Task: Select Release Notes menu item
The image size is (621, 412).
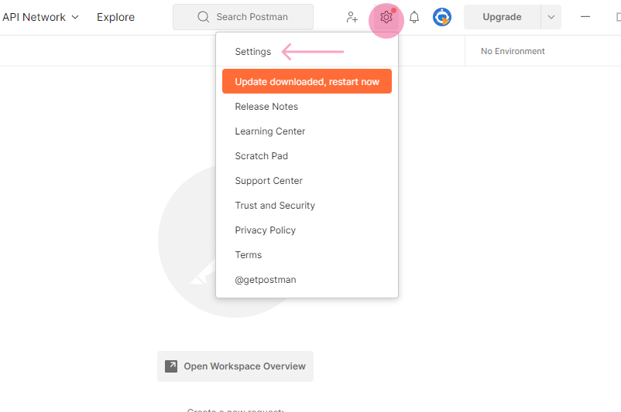Action: [266, 107]
